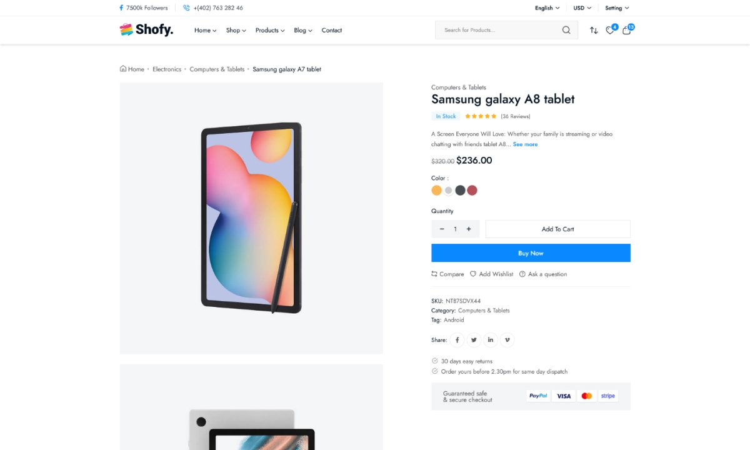Open the wishlist heart icon in header
Viewport: 750px width, 450px height.
pyautogui.click(x=610, y=30)
